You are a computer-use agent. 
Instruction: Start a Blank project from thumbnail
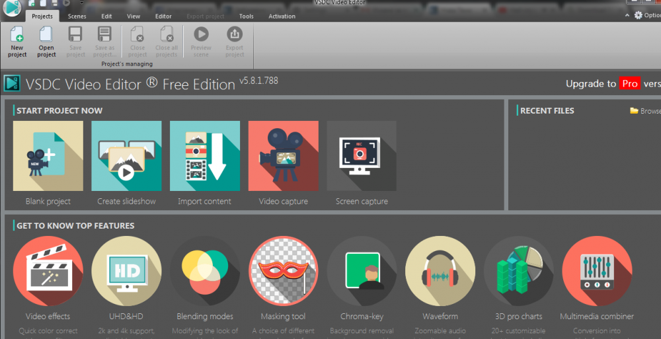pos(48,156)
